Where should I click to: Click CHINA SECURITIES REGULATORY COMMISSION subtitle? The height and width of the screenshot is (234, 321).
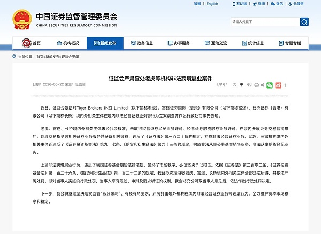77,25
